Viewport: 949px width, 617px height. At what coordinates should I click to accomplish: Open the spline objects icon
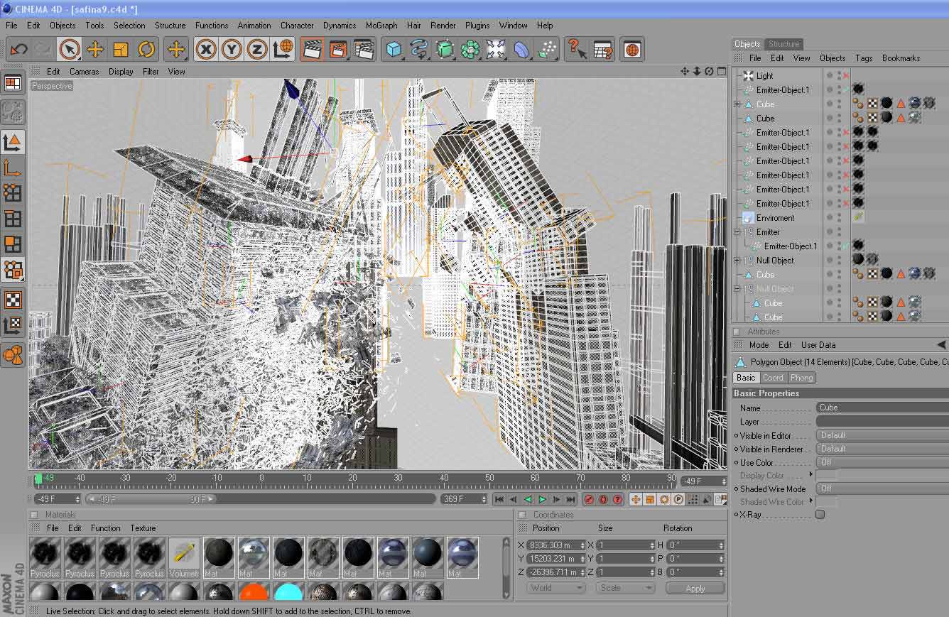pos(419,49)
